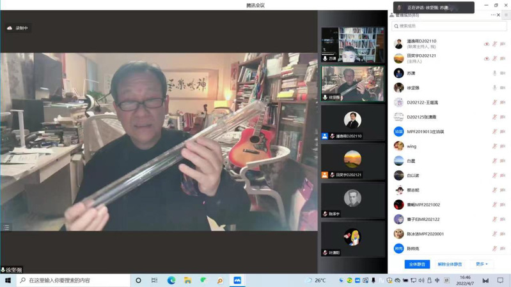The image size is (511, 287).
Task: Select 苏潇's video thumbnail
Action: [352, 45]
